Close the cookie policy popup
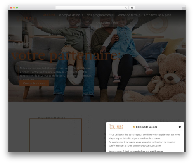Screen dimensions: 194x164 pyautogui.click(x=180, y=127)
